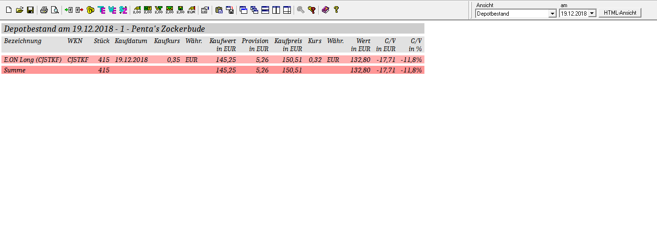Screen dimensions: 657x239
Task: Select the E.ON Long (CJ5TKF) position
Action: [x=33, y=60]
